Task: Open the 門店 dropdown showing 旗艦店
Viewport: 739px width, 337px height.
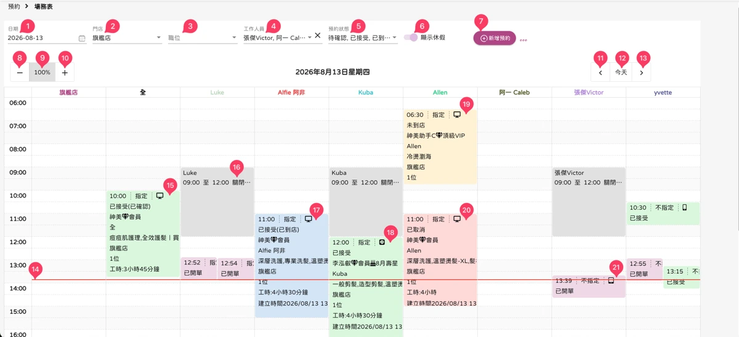Action: coord(127,38)
